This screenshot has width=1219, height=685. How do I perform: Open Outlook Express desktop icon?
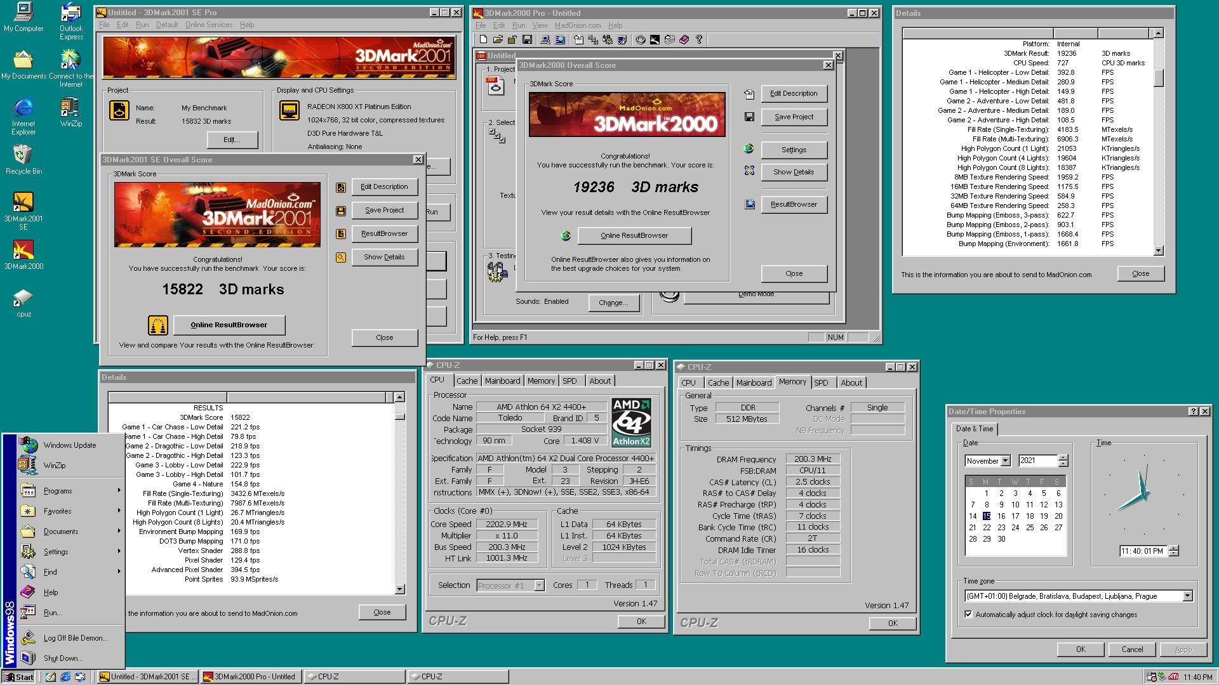(71, 21)
